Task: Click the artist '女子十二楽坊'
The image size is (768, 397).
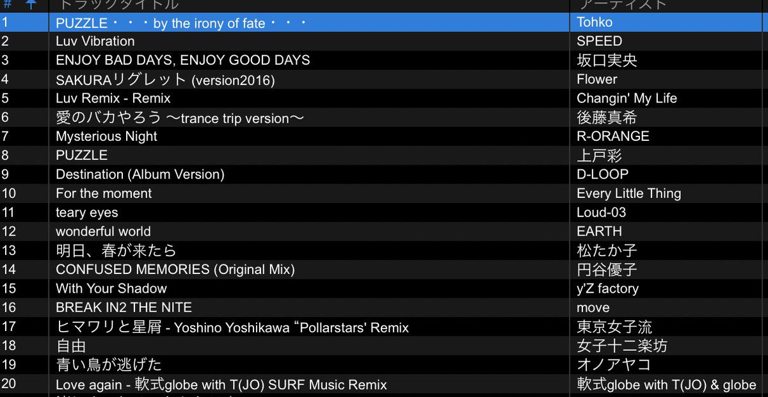Action: (622, 346)
